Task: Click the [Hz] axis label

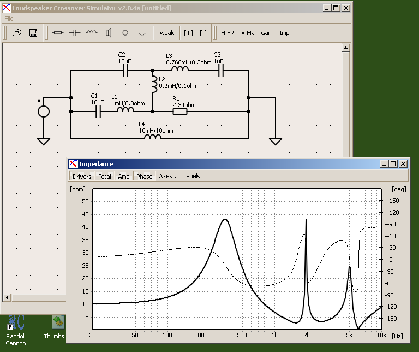Action: (397, 336)
